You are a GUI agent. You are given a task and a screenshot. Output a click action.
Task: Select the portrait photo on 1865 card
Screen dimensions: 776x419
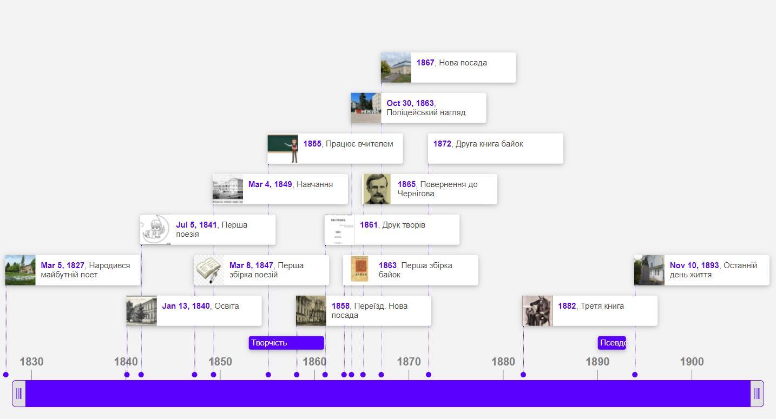coord(377,189)
